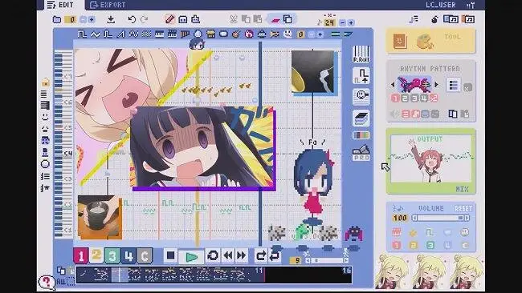Go to previous rhythm pattern with left arrow
This screenshot has height=293, width=522.
393,85
